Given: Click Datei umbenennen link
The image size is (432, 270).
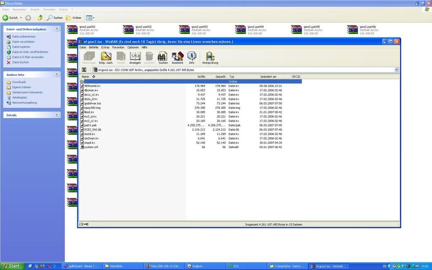Looking at the screenshot, I should (x=24, y=36).
